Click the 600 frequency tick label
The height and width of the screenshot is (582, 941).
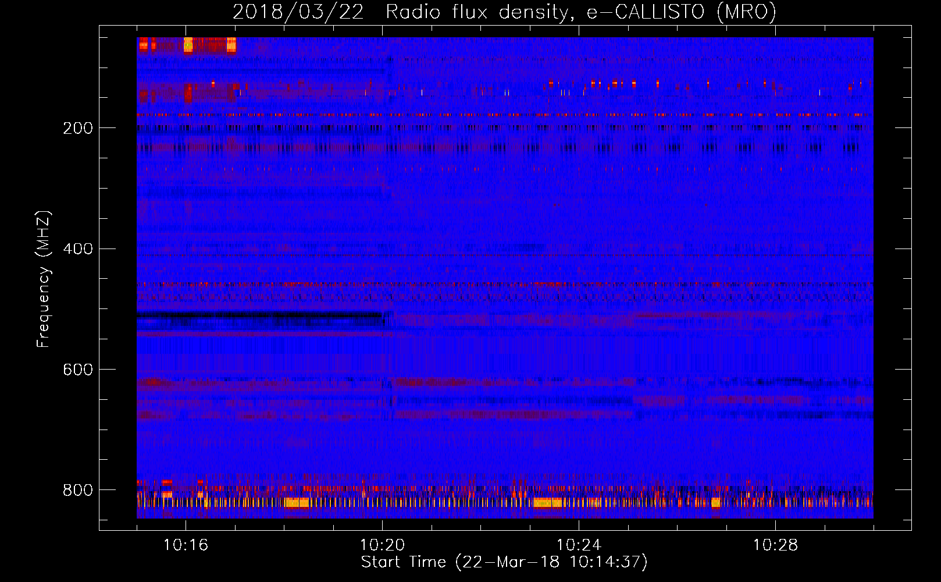(x=77, y=370)
